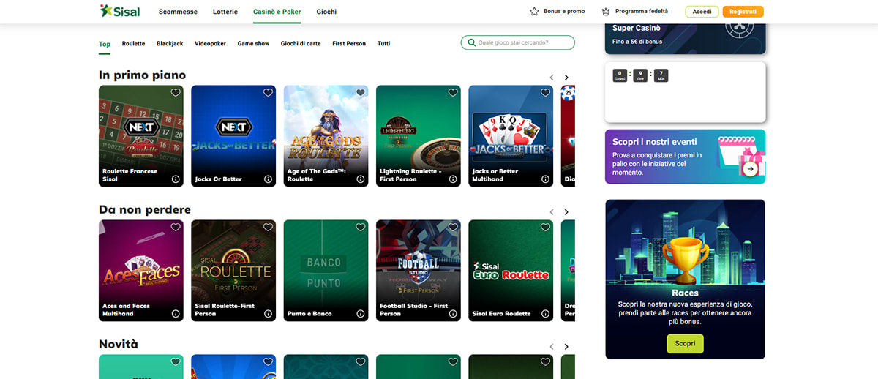
Task: Previous arrow in In primo piano carousel
Action: (x=552, y=78)
